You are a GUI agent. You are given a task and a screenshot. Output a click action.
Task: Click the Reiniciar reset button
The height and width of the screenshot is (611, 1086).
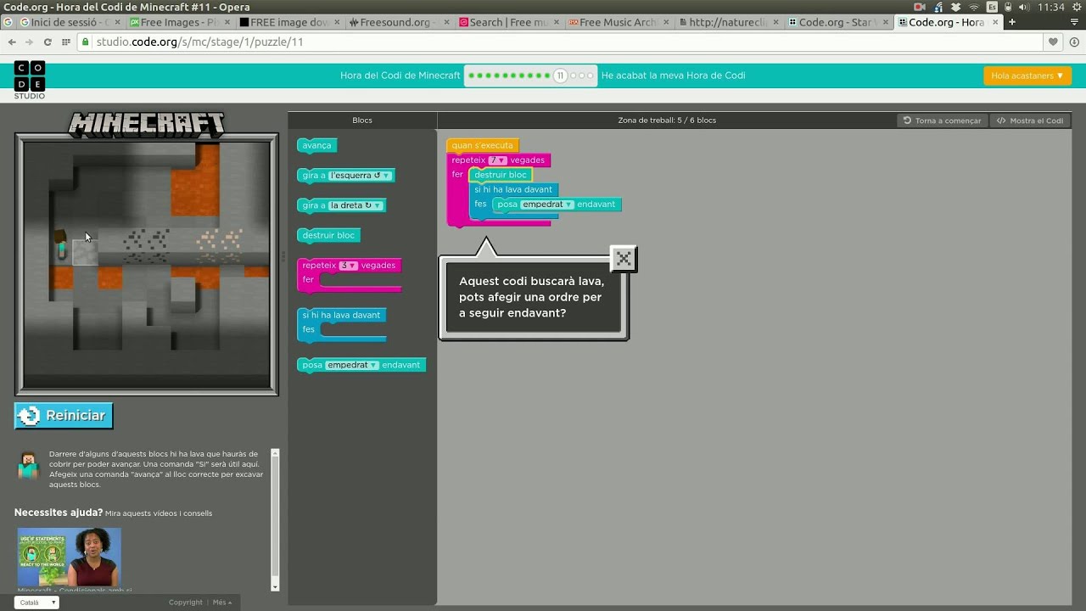click(x=64, y=415)
